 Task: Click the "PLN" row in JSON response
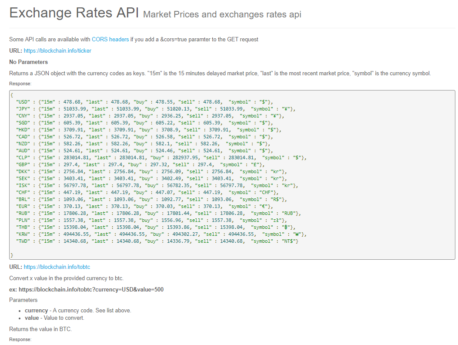(151, 221)
